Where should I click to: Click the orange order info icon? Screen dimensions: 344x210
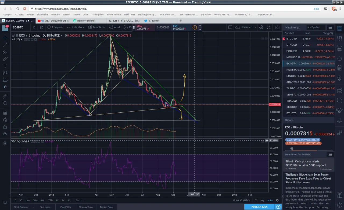click(x=195, y=27)
